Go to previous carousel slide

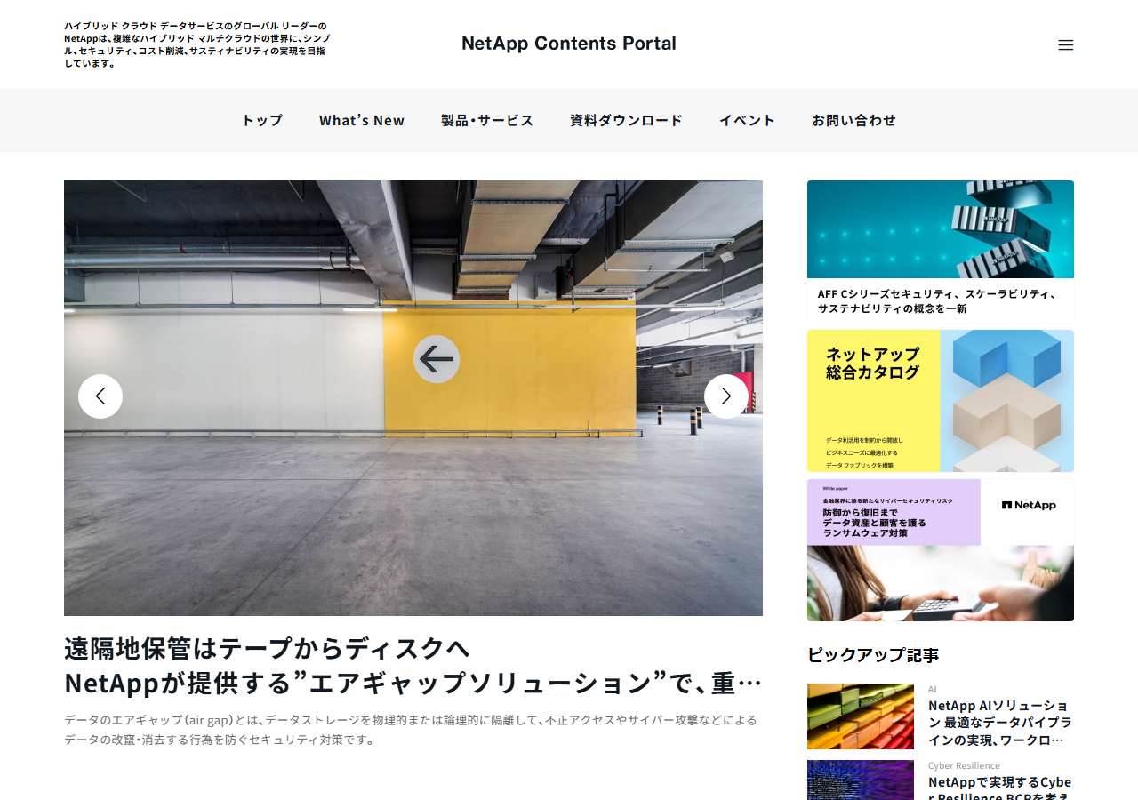click(100, 396)
